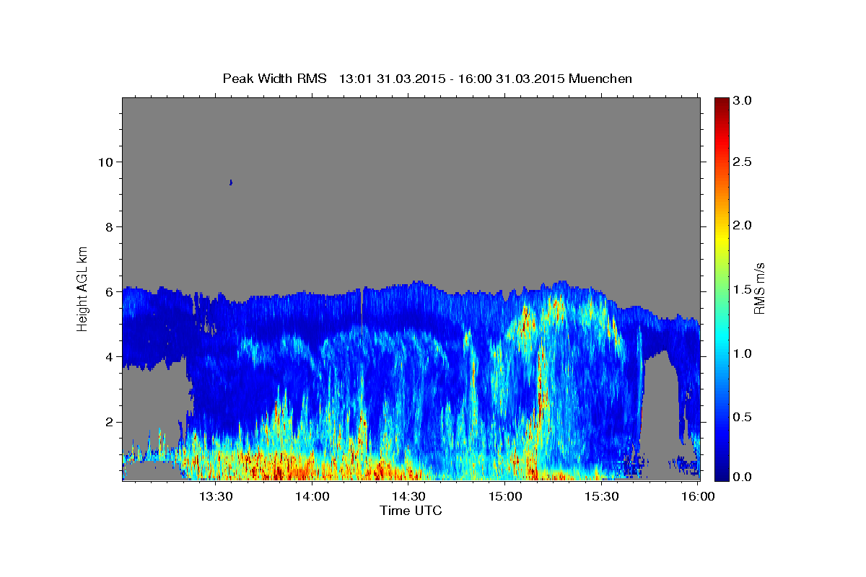The height and width of the screenshot is (577, 866).
Task: Click the colorbar value 0.5
Action: click(x=743, y=416)
